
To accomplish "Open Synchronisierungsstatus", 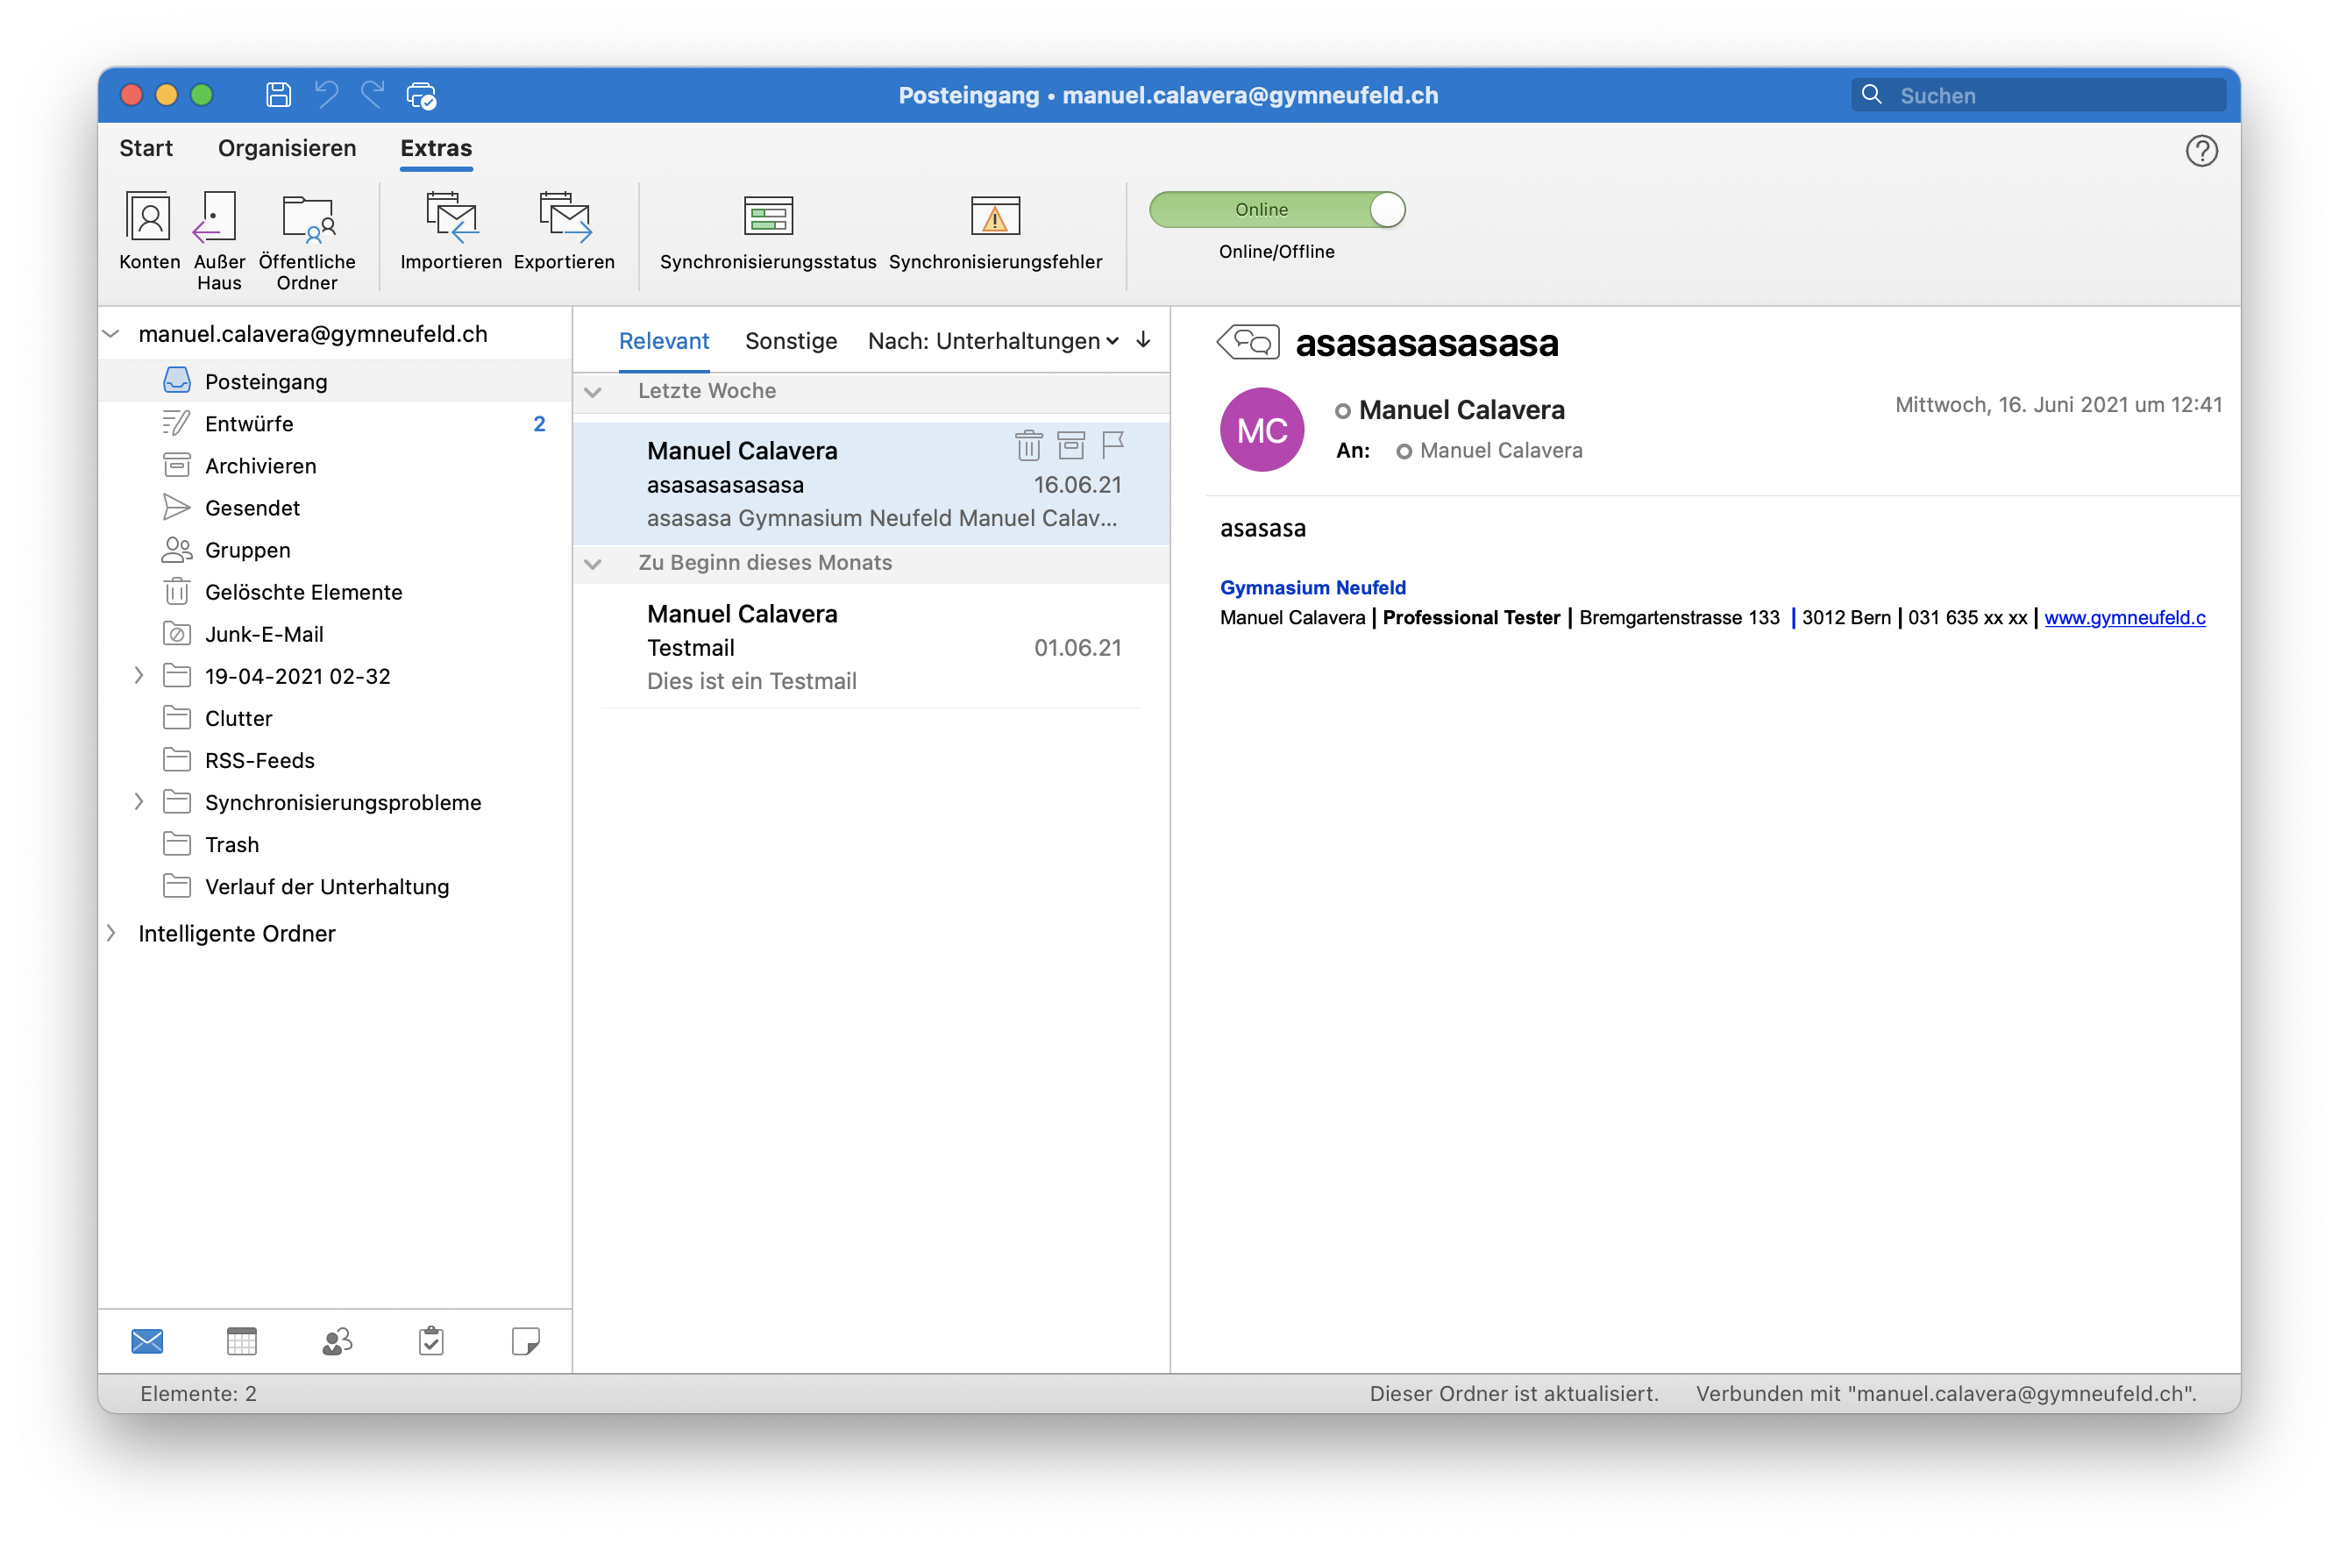I will [x=767, y=216].
